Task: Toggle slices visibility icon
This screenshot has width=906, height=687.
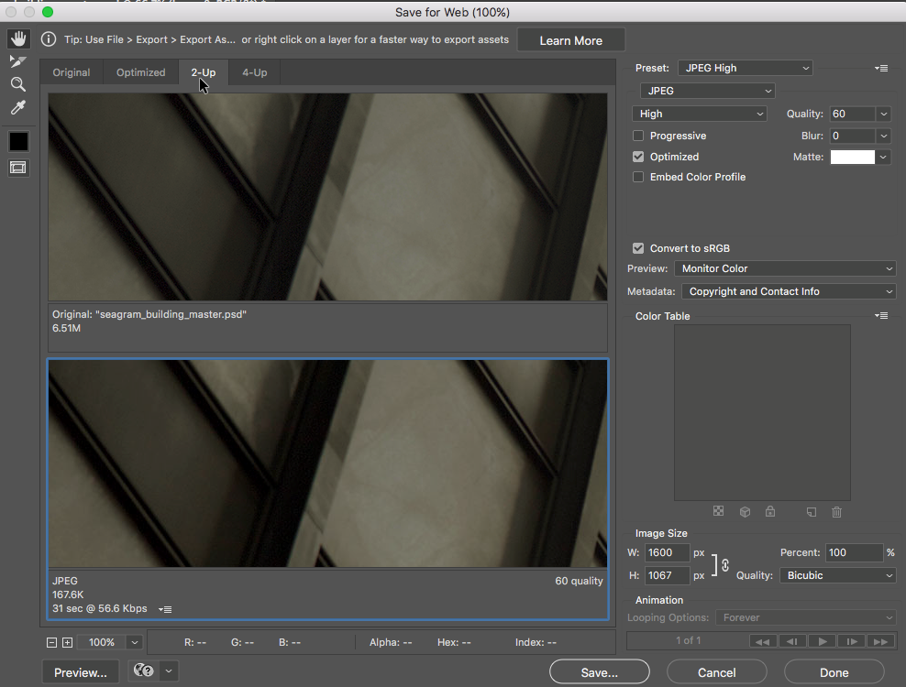Action: pyautogui.click(x=18, y=168)
